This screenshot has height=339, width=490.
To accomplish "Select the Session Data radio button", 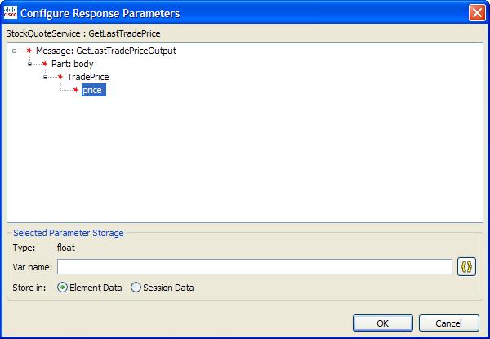I will click(x=136, y=288).
